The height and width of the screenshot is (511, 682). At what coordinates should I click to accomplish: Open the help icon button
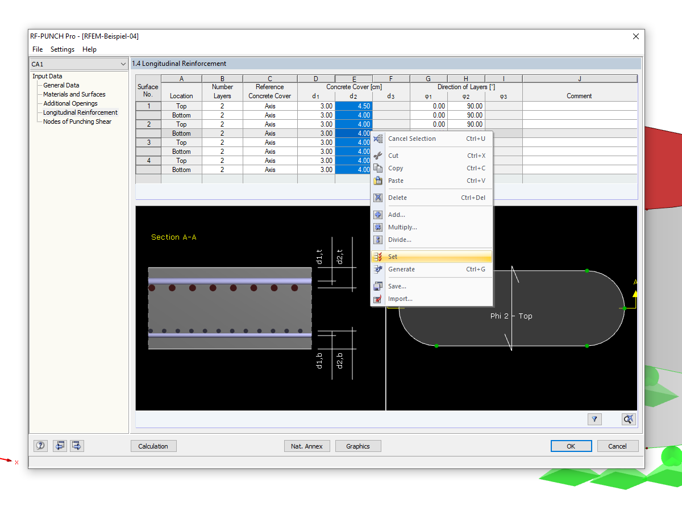click(40, 446)
